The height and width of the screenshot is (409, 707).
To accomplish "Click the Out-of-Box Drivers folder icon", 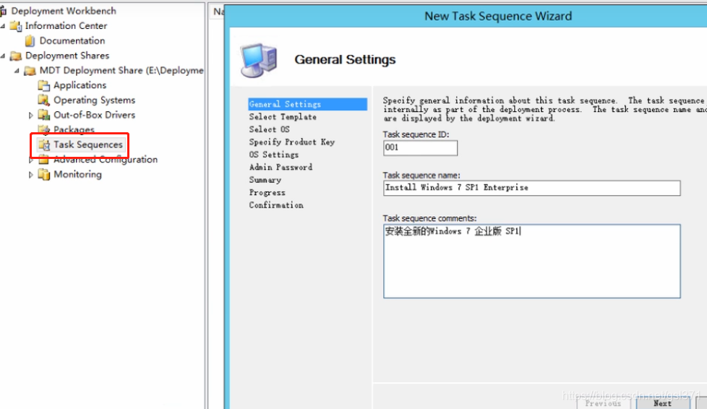I will [x=44, y=115].
